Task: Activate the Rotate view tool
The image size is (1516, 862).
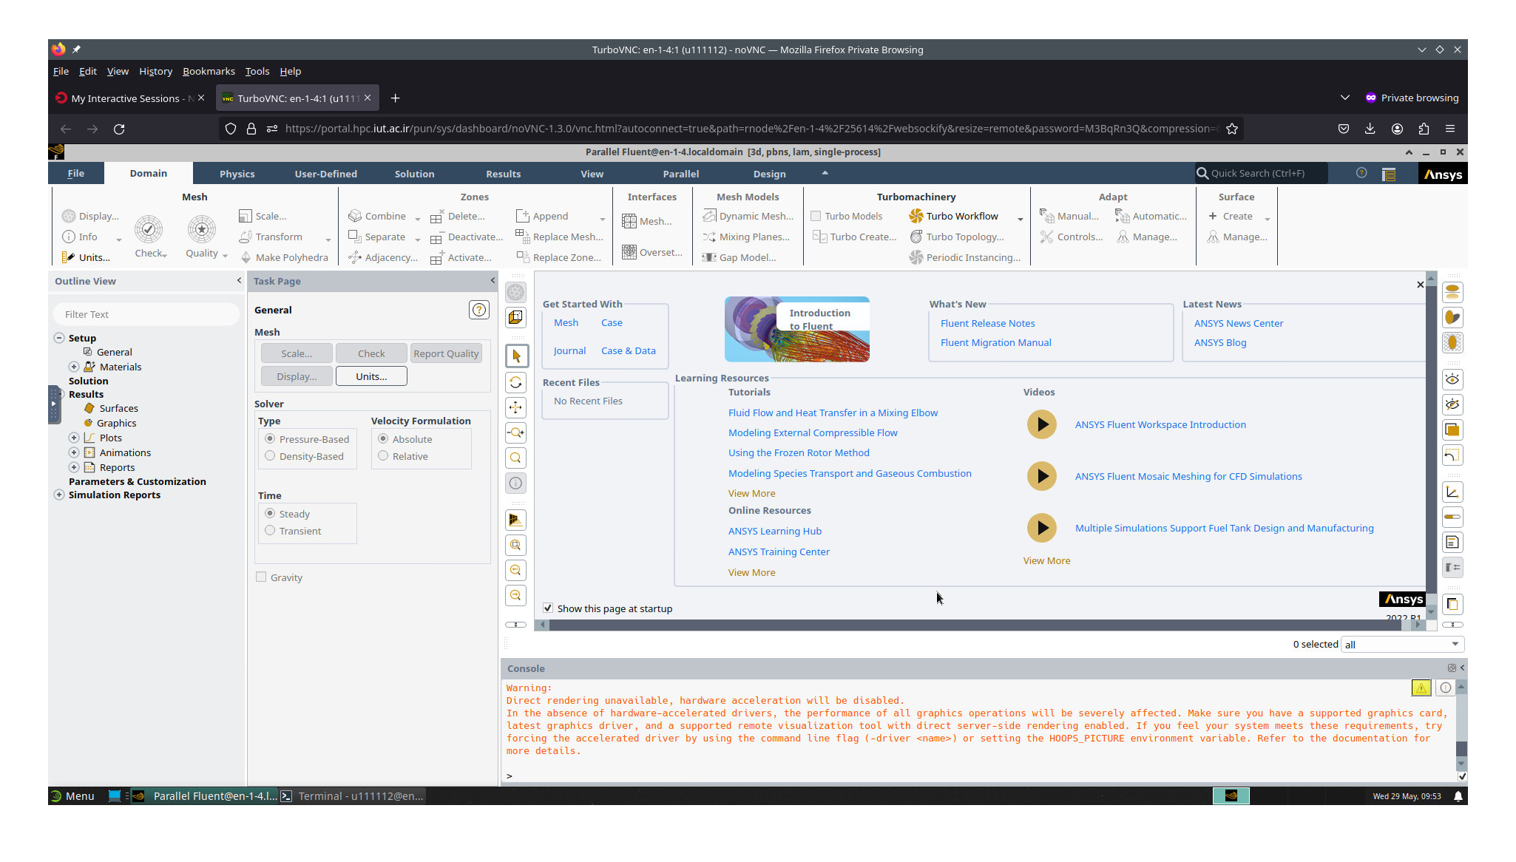Action: click(x=515, y=382)
